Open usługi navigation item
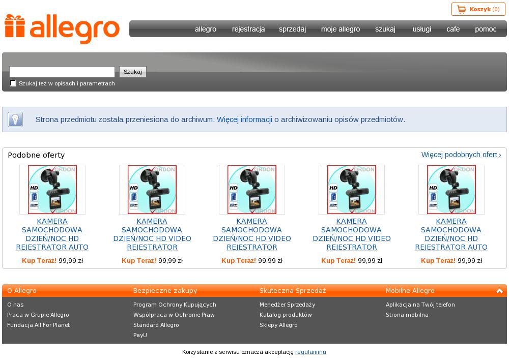 tap(421, 29)
